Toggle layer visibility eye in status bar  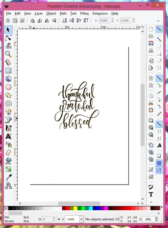(59, 219)
